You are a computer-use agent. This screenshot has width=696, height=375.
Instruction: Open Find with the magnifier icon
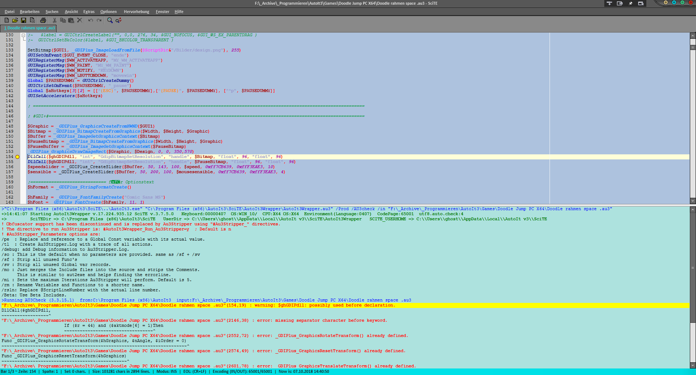click(110, 20)
